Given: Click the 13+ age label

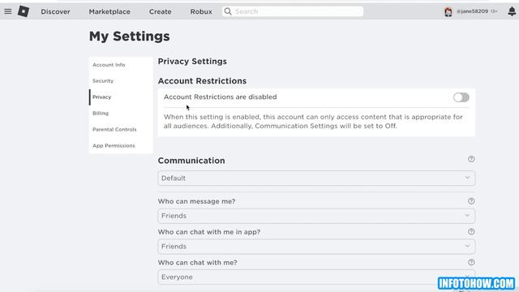Looking at the screenshot, I should [x=494, y=11].
